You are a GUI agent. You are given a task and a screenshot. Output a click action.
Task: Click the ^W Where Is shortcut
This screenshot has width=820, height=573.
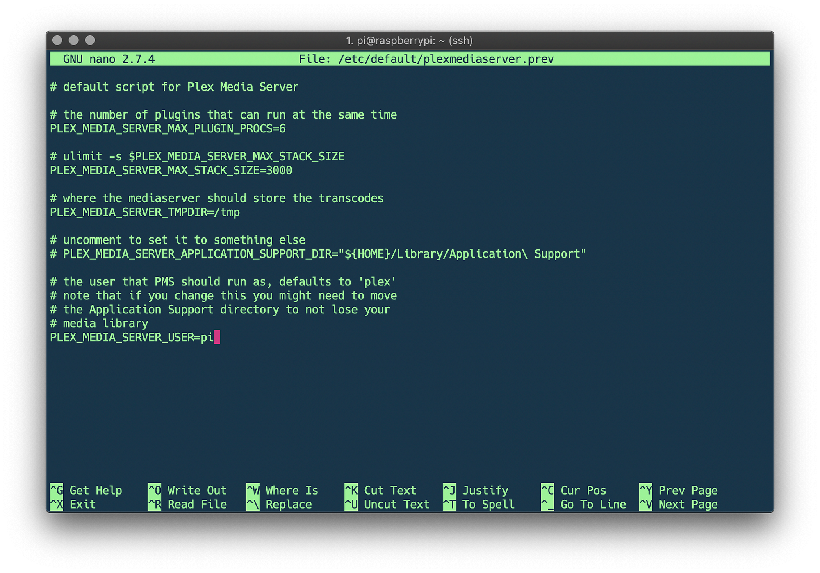pyautogui.click(x=282, y=490)
